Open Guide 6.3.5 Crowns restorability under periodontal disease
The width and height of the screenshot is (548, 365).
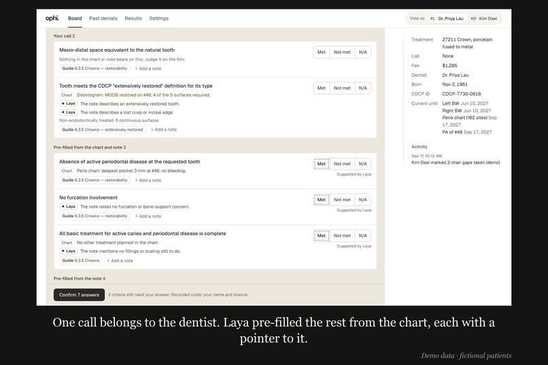coord(95,180)
